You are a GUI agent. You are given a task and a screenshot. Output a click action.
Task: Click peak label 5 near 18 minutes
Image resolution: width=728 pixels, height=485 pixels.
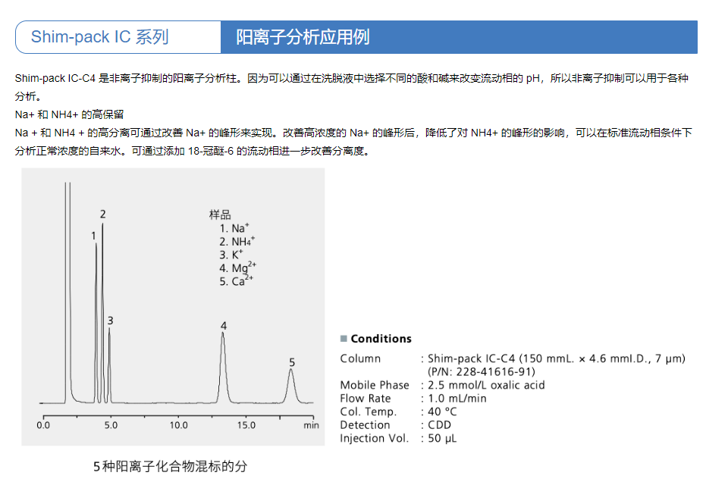pos(291,362)
